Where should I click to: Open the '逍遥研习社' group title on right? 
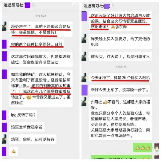(93, 6)
